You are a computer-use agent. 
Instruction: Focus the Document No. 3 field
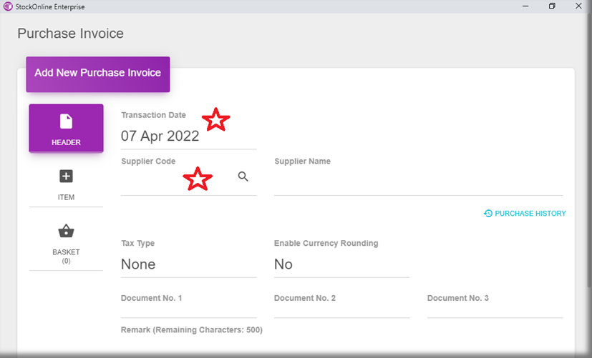495,309
